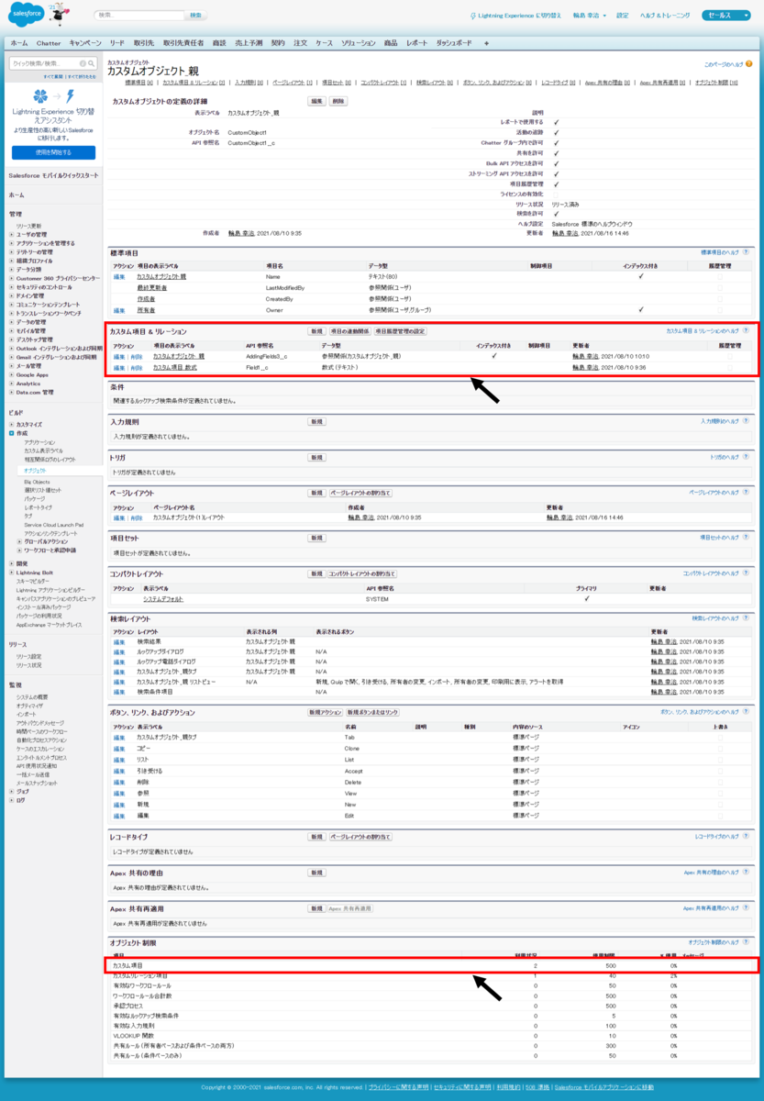Screen dimensions: 764x1101
Task: Expand グローバルアクション tree node
Action: [x=18, y=541]
